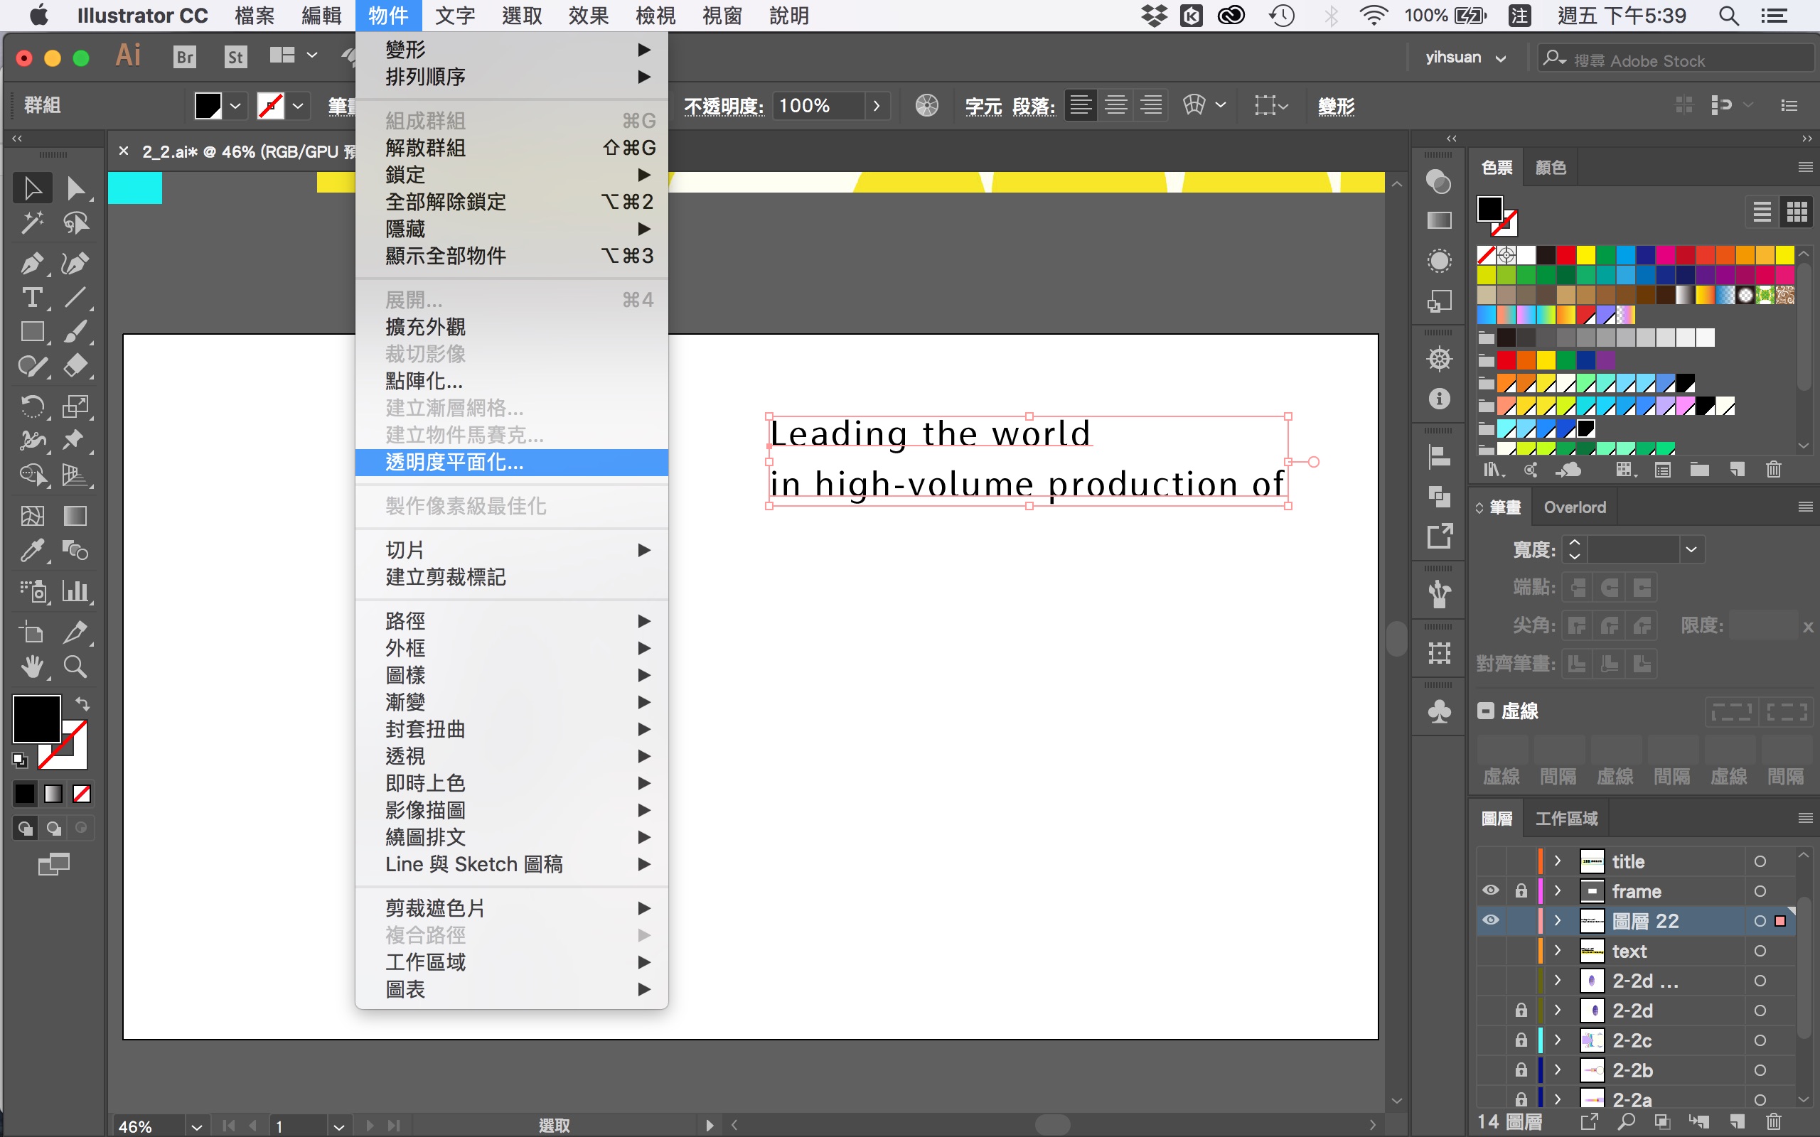1820x1137 pixels.
Task: Open the zoom level dropdown at 46%
Action: (x=196, y=1126)
